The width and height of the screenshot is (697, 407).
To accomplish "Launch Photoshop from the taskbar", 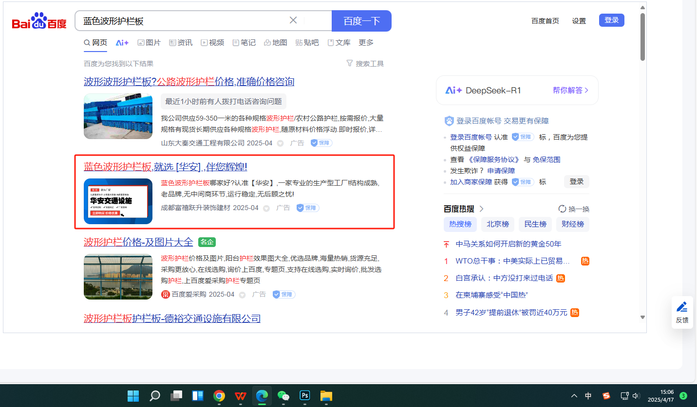I will click(305, 396).
